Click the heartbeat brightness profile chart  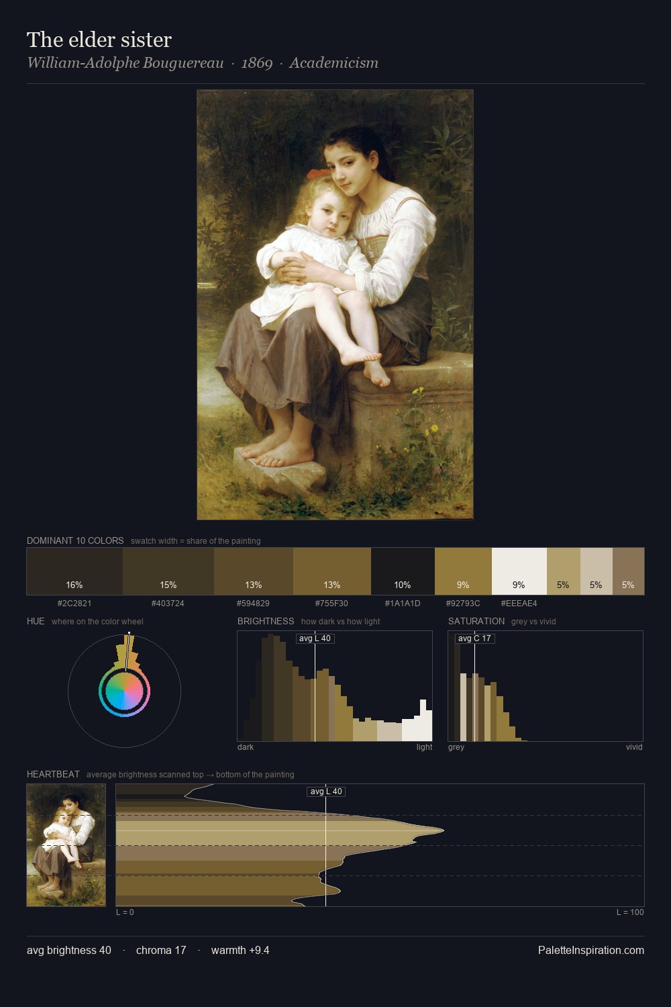[x=380, y=845]
